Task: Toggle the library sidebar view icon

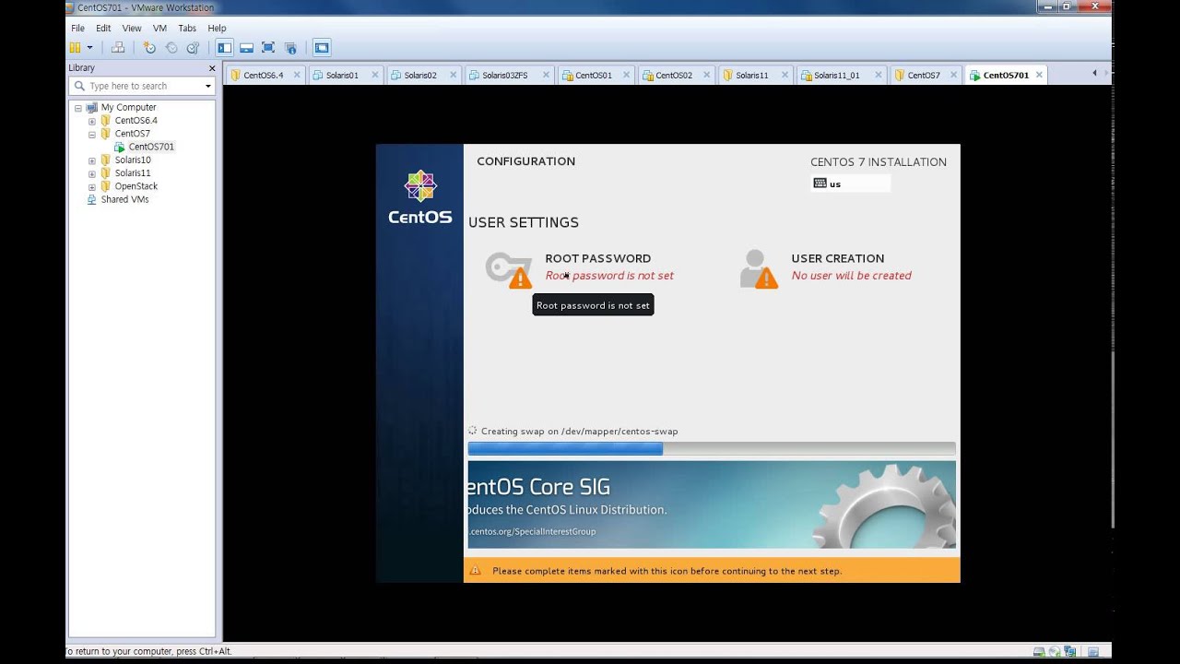Action: (x=225, y=48)
